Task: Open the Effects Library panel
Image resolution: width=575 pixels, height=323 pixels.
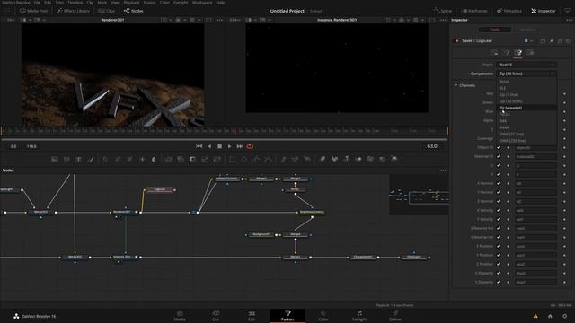Action: tap(74, 11)
